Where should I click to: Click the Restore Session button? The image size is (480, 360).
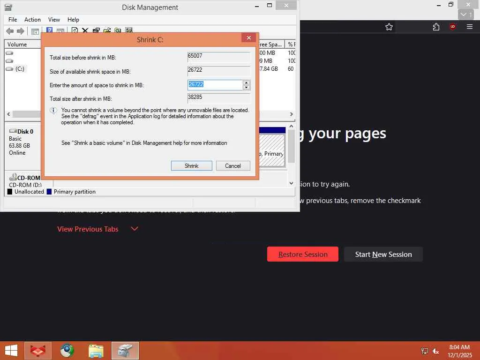tap(303, 254)
